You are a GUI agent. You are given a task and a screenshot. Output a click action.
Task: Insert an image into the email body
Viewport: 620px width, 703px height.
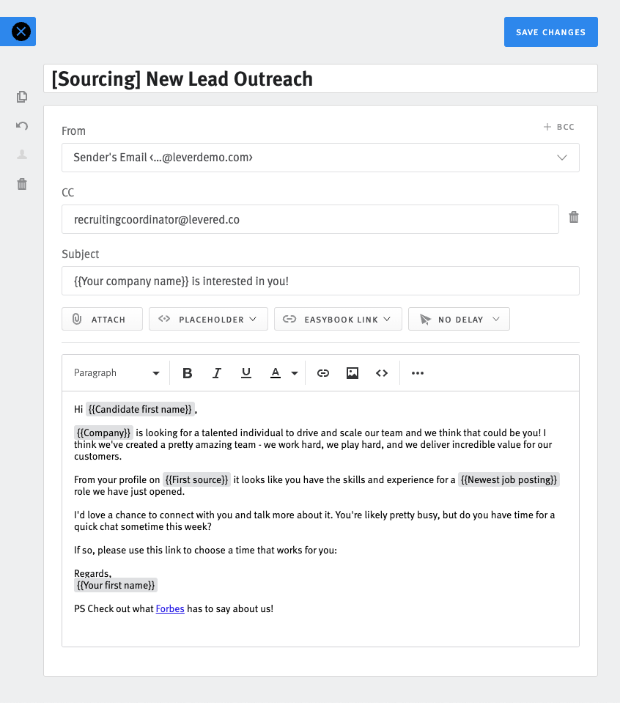(353, 373)
